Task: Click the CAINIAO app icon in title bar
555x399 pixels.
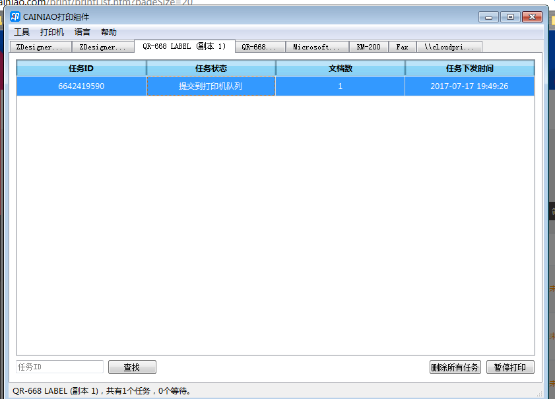Action: click(x=15, y=16)
